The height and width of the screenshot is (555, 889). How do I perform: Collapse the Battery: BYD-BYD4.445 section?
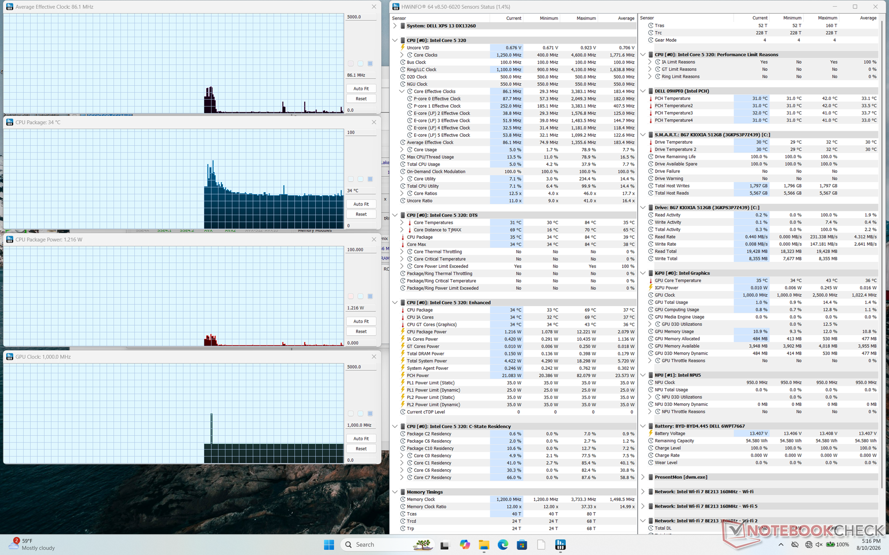[x=643, y=426]
